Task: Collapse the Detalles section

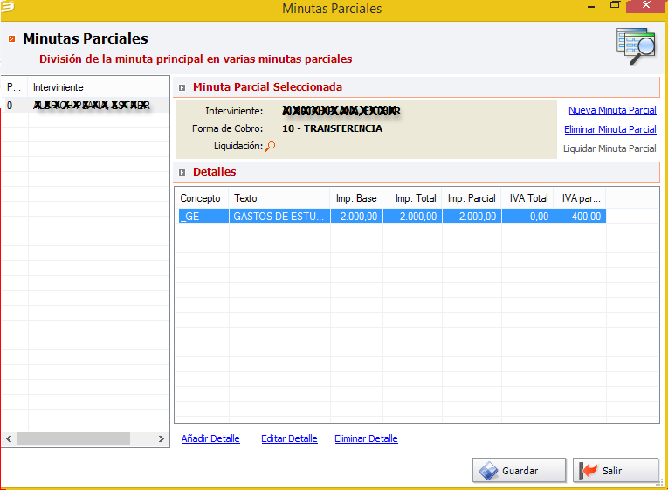Action: click(x=182, y=172)
